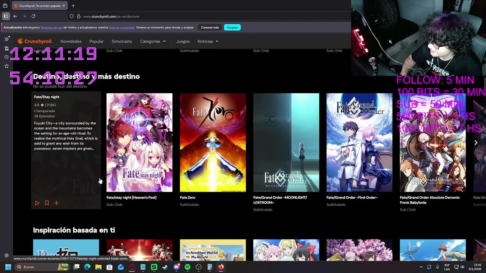Open volume speaker control in tray
This screenshot has height=273, width=486.
pos(462,267)
